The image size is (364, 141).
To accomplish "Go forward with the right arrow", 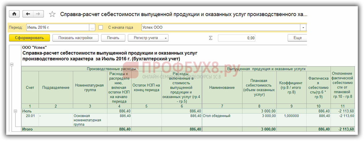I will coord(38,14).
